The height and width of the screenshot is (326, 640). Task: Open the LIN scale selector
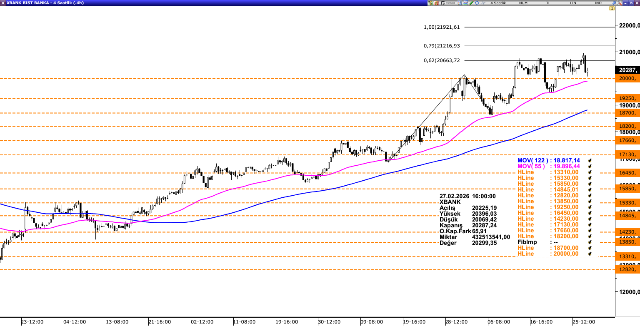(573, 3)
